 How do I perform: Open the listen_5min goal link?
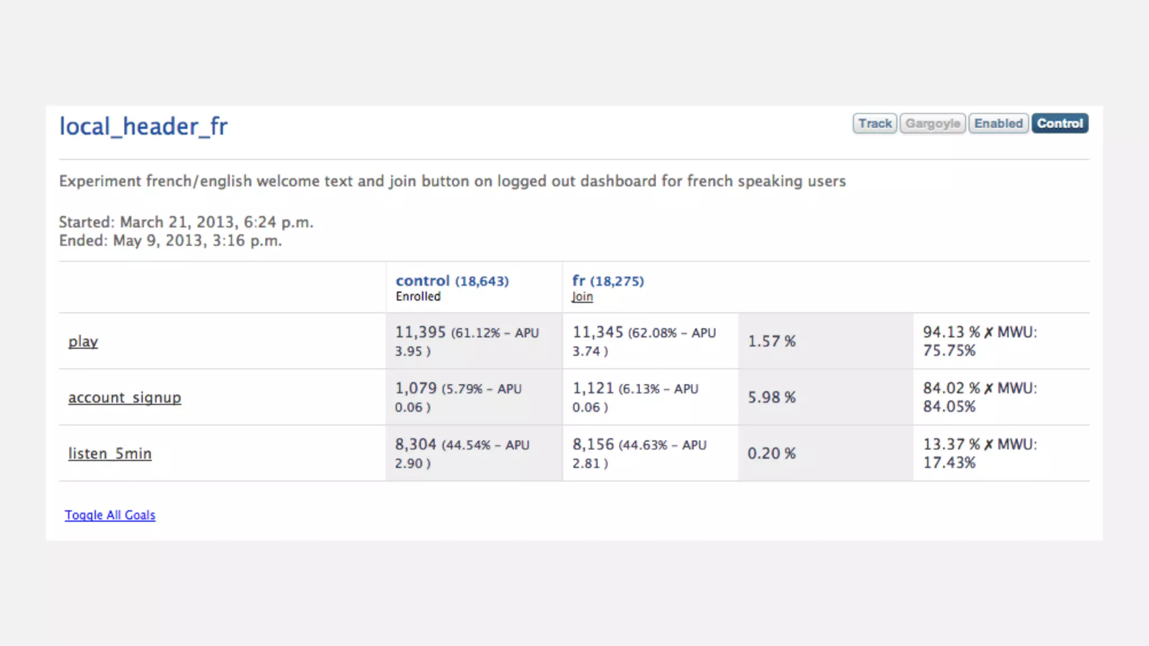click(x=110, y=454)
